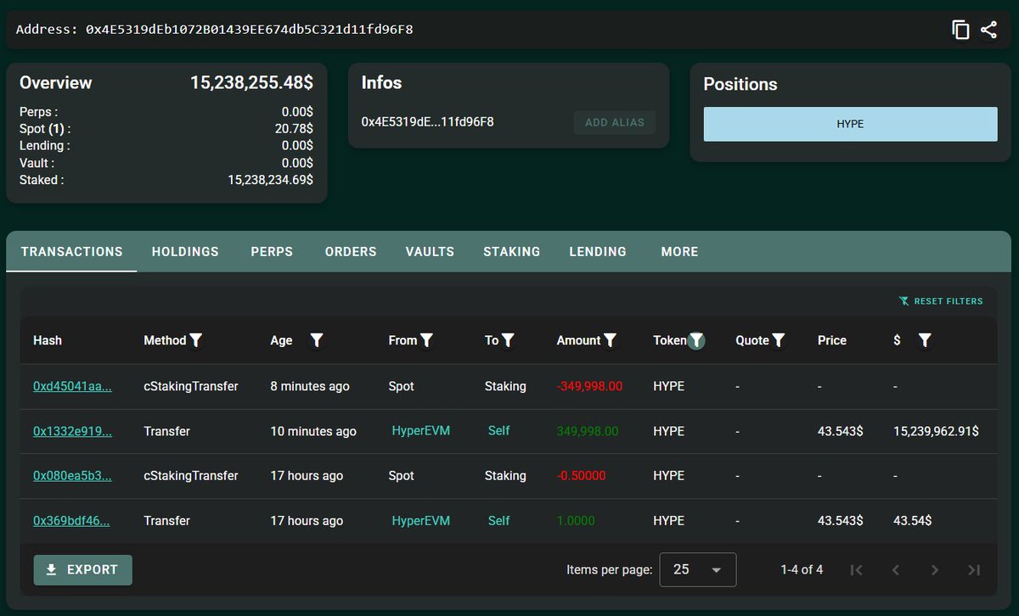Go to the next page arrow
The height and width of the screenshot is (616, 1019).
935,570
